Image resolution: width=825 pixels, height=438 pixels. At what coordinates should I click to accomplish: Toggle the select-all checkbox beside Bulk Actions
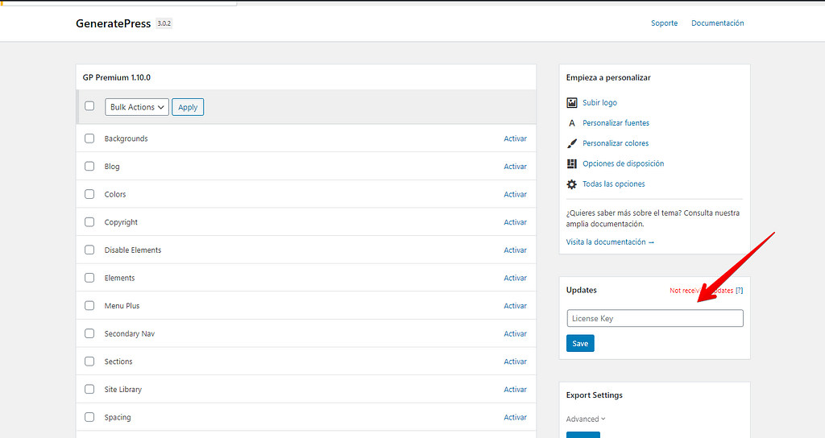click(89, 105)
